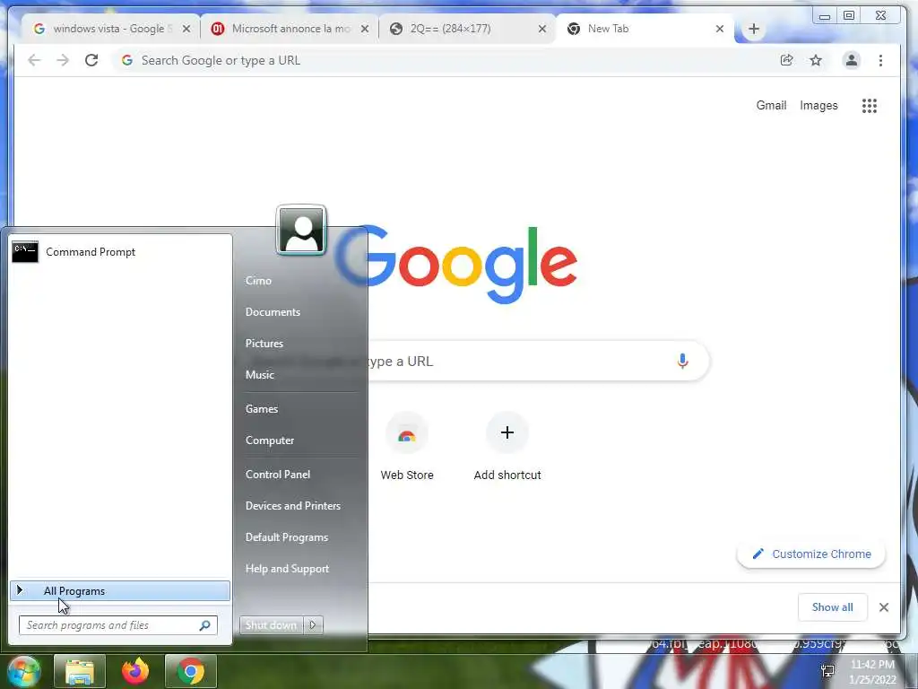Click the Gmail link

(x=771, y=106)
